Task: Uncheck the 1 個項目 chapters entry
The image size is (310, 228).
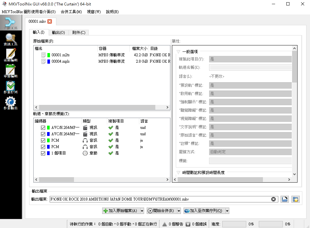Action: pos(43,153)
